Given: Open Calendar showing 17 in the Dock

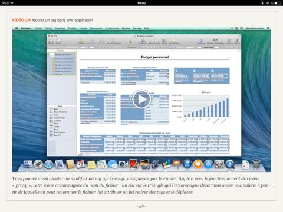Looking at the screenshot, I should click(x=81, y=164).
